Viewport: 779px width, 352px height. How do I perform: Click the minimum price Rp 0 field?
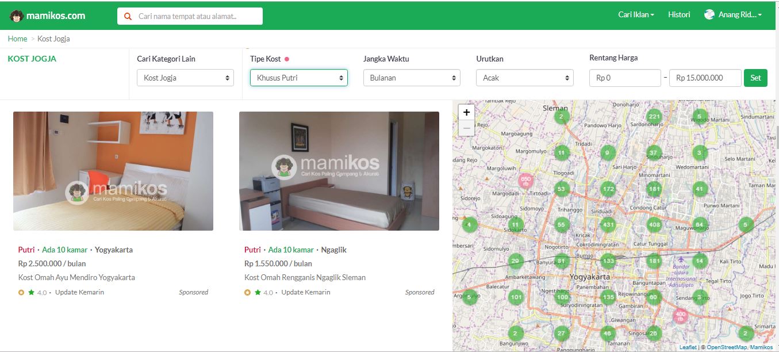[x=625, y=78]
